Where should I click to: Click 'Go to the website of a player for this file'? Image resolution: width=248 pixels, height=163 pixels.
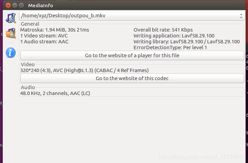coord(132,55)
